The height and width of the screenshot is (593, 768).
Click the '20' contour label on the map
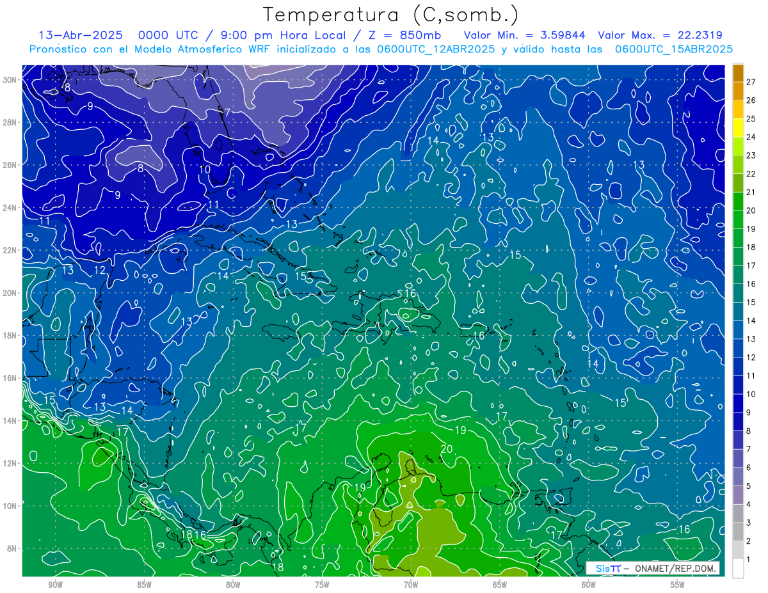point(447,449)
